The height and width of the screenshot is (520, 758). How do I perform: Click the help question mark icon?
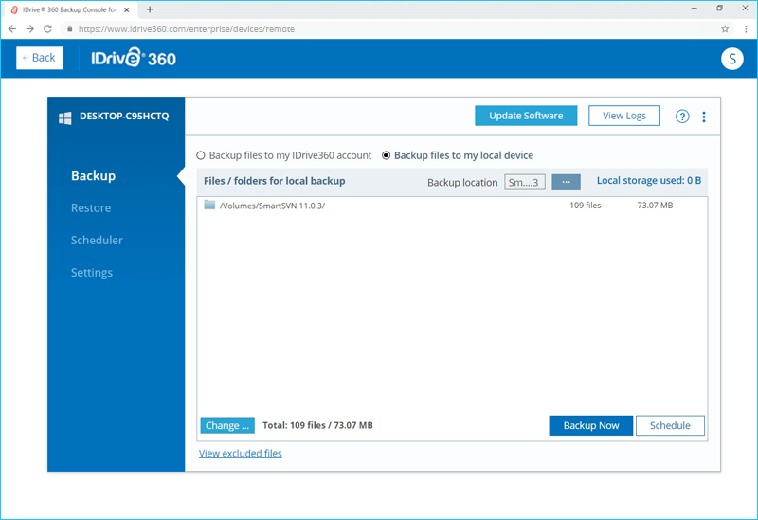click(x=682, y=117)
